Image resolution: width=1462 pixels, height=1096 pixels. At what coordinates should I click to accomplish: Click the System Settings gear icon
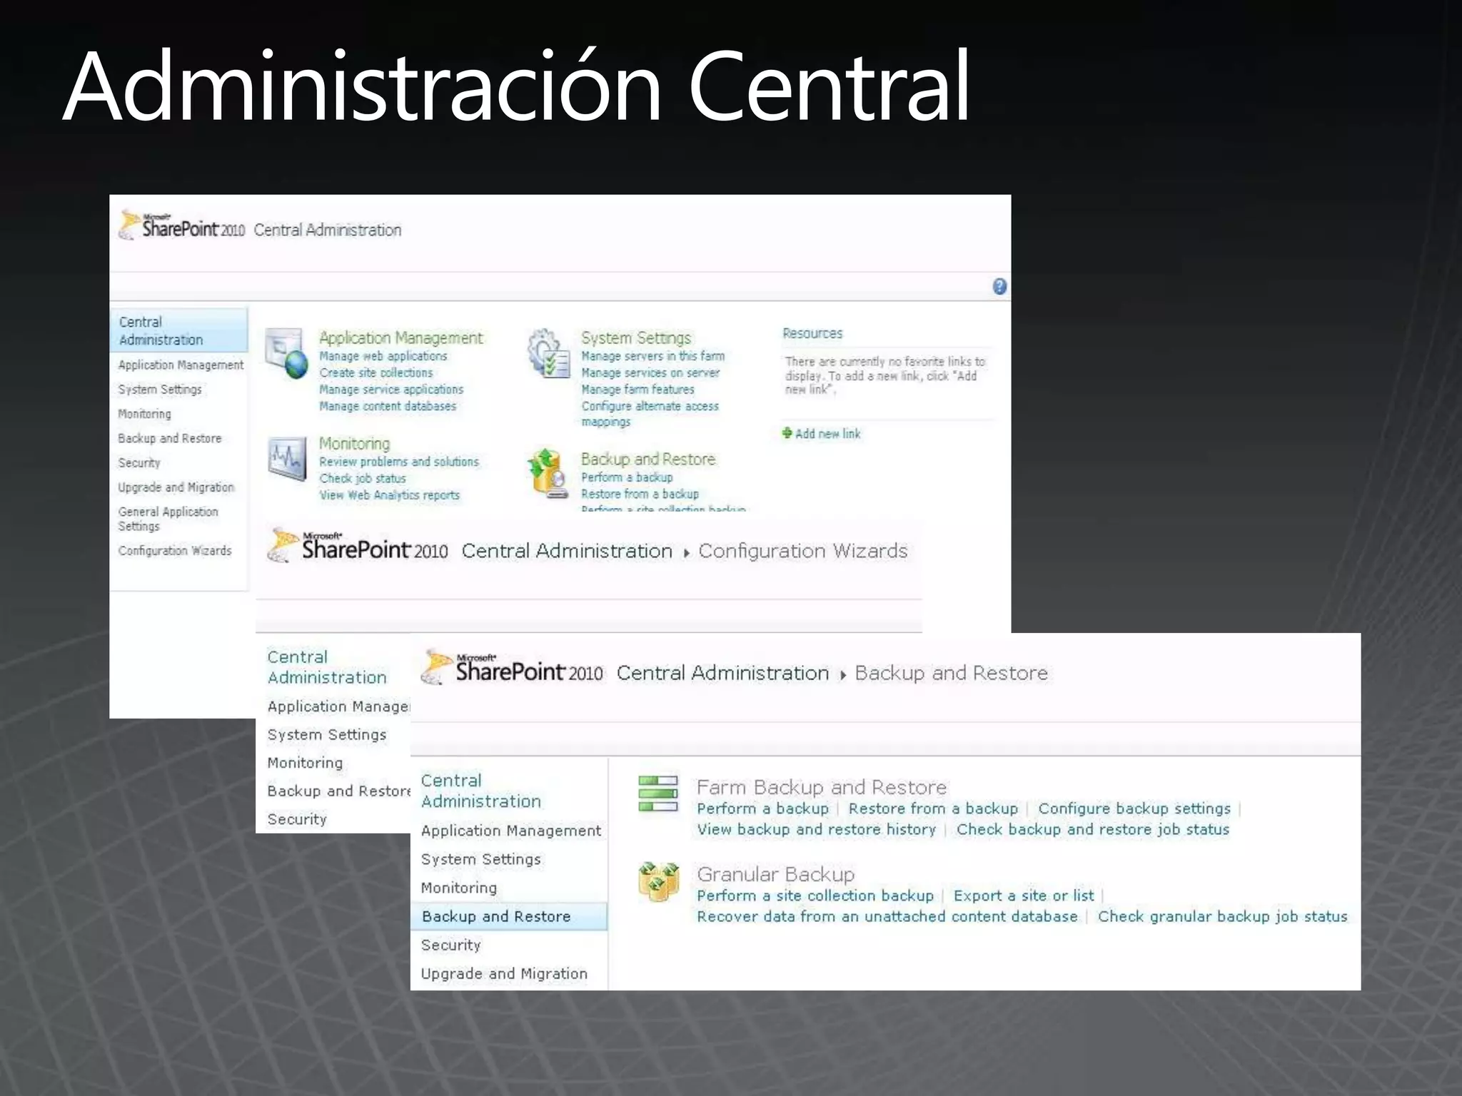(x=548, y=352)
